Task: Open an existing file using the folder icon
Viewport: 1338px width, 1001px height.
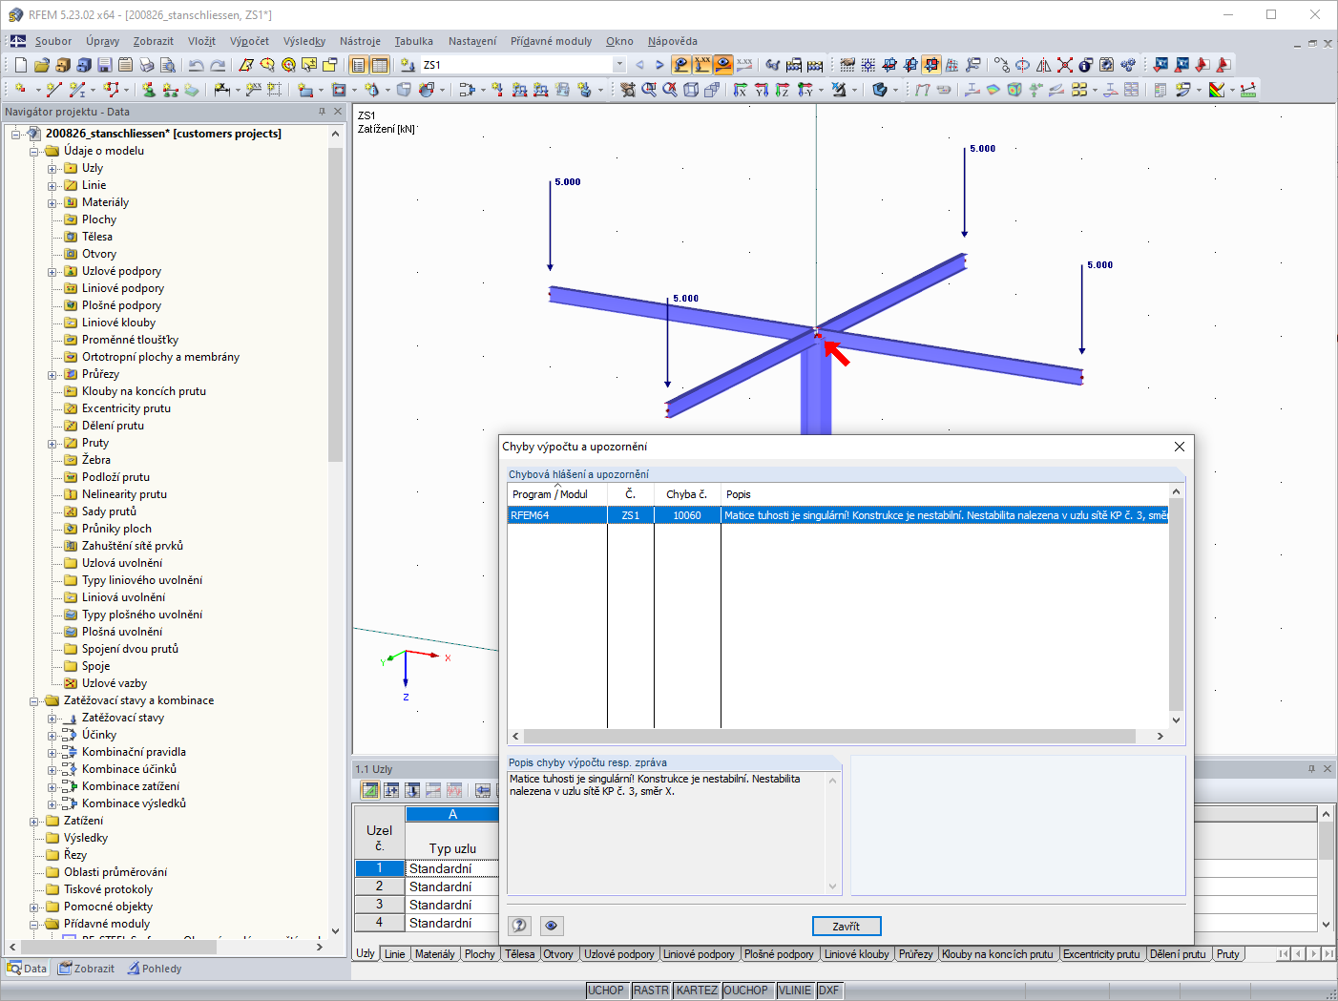Action: pyautogui.click(x=41, y=65)
